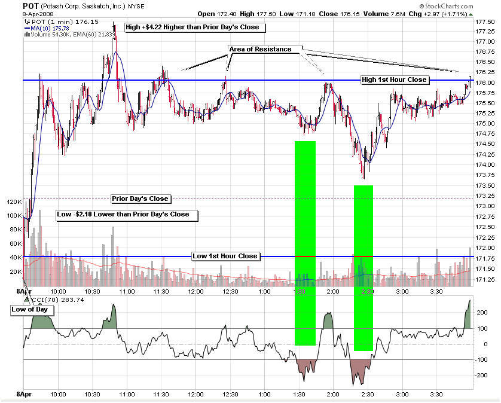
Task: Click the Area of Resistance label
Action: 265,49
